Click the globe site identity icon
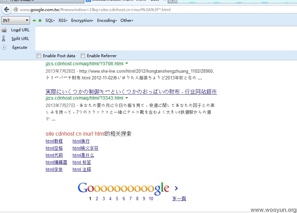The height and width of the screenshot is (213, 297). click(x=16, y=9)
